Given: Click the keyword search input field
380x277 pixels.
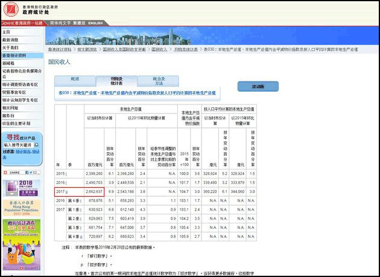Looking at the screenshot, I should point(19,145).
